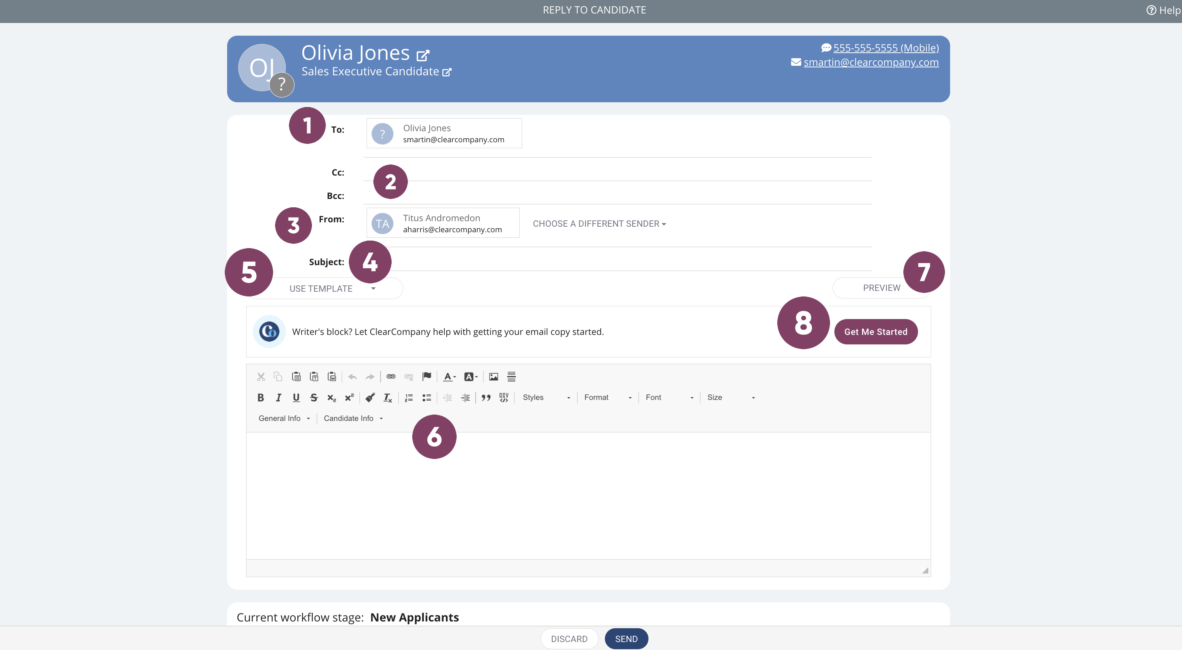Click the ClearCompany logo icon
The width and height of the screenshot is (1182, 650).
[x=270, y=331]
